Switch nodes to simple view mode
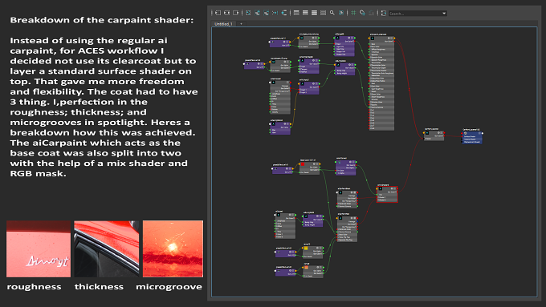546x307 pixels. [x=296, y=13]
